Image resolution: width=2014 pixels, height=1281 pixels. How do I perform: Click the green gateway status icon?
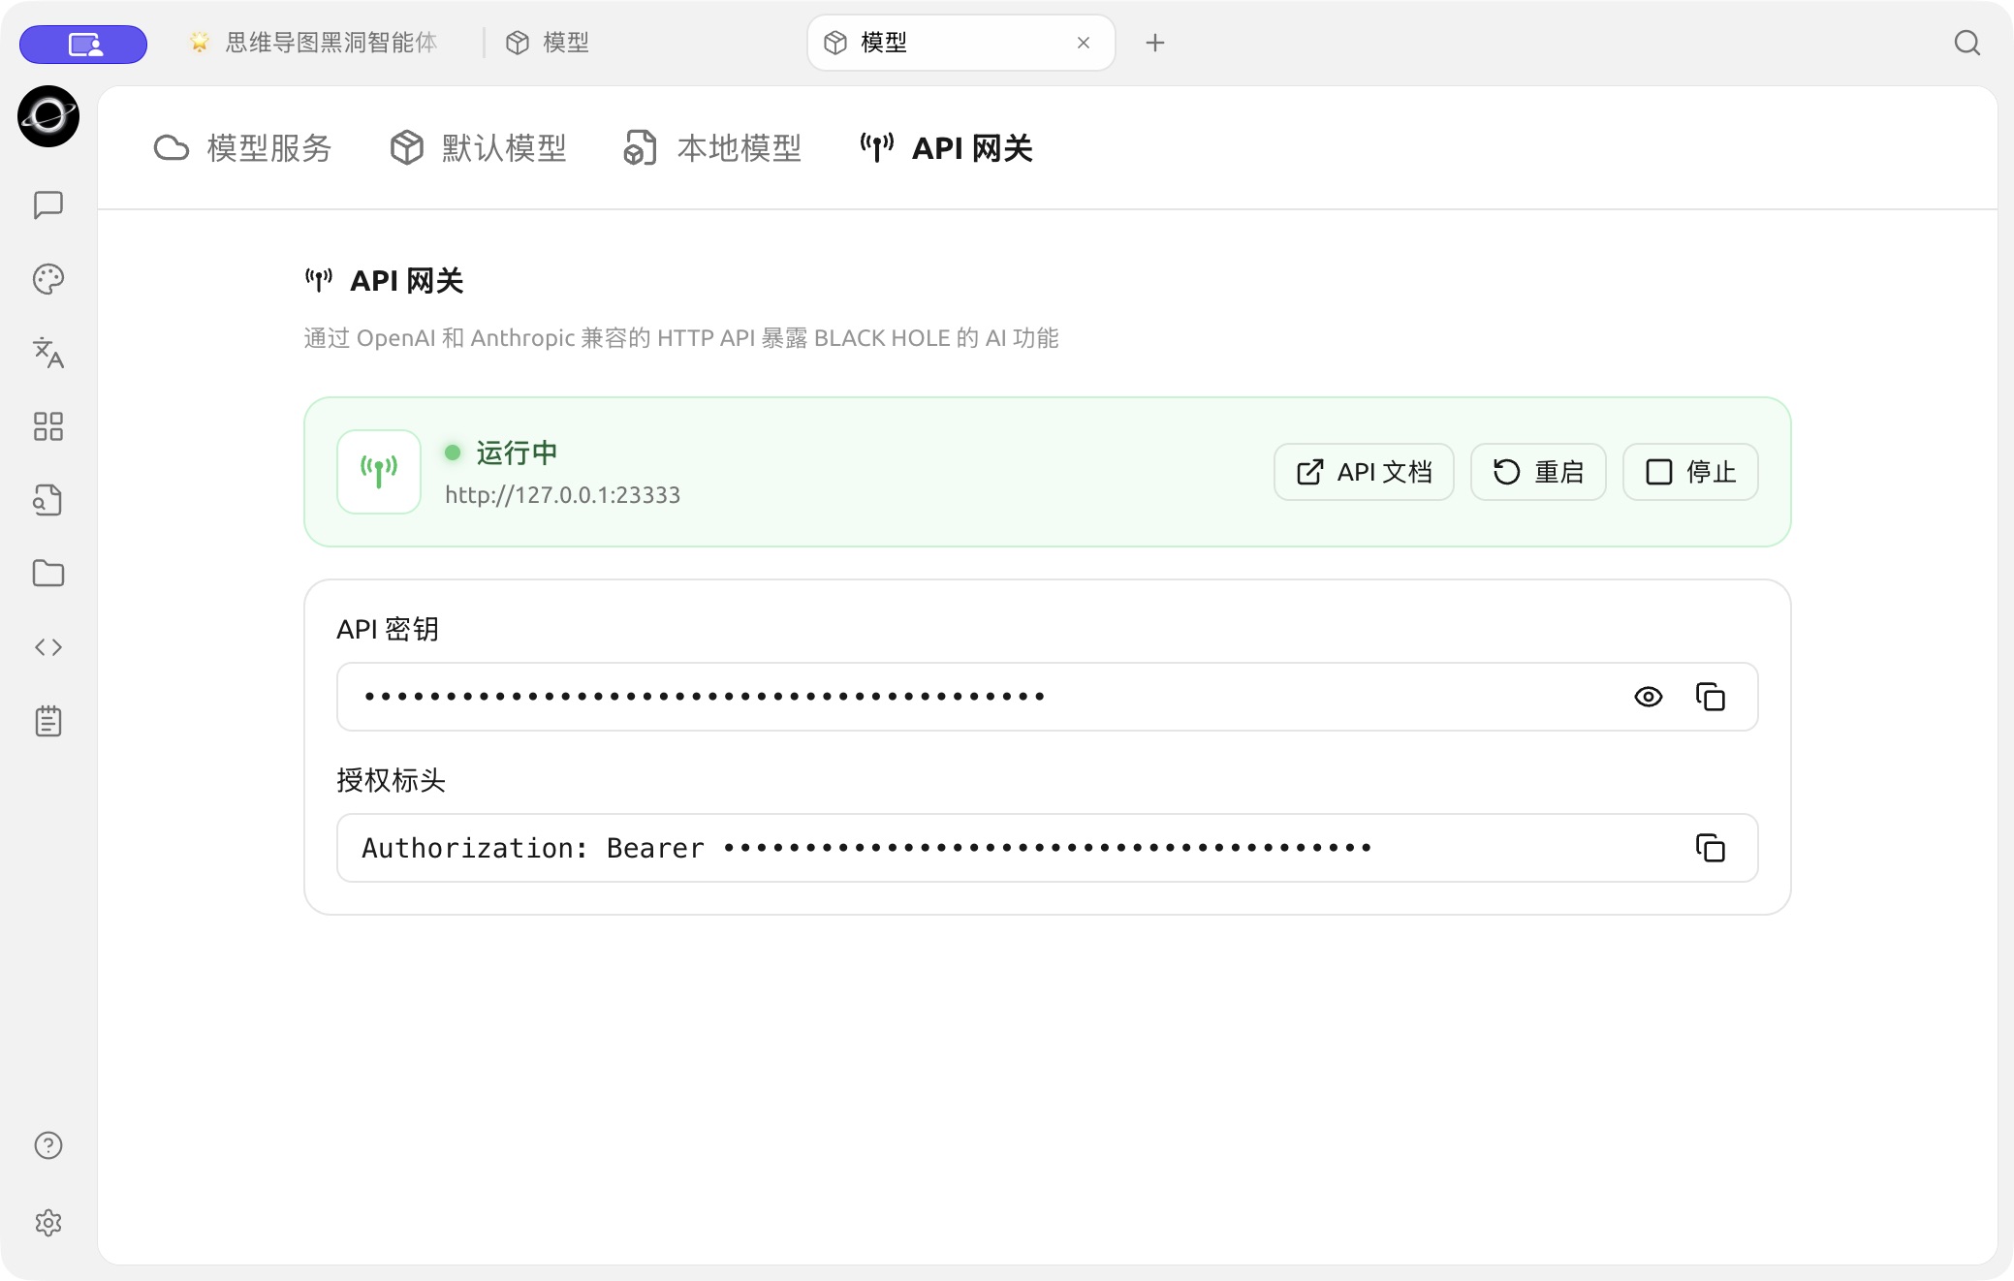click(x=379, y=472)
